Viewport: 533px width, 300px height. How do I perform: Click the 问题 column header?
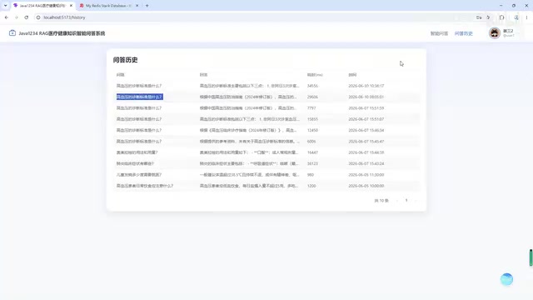click(120, 75)
